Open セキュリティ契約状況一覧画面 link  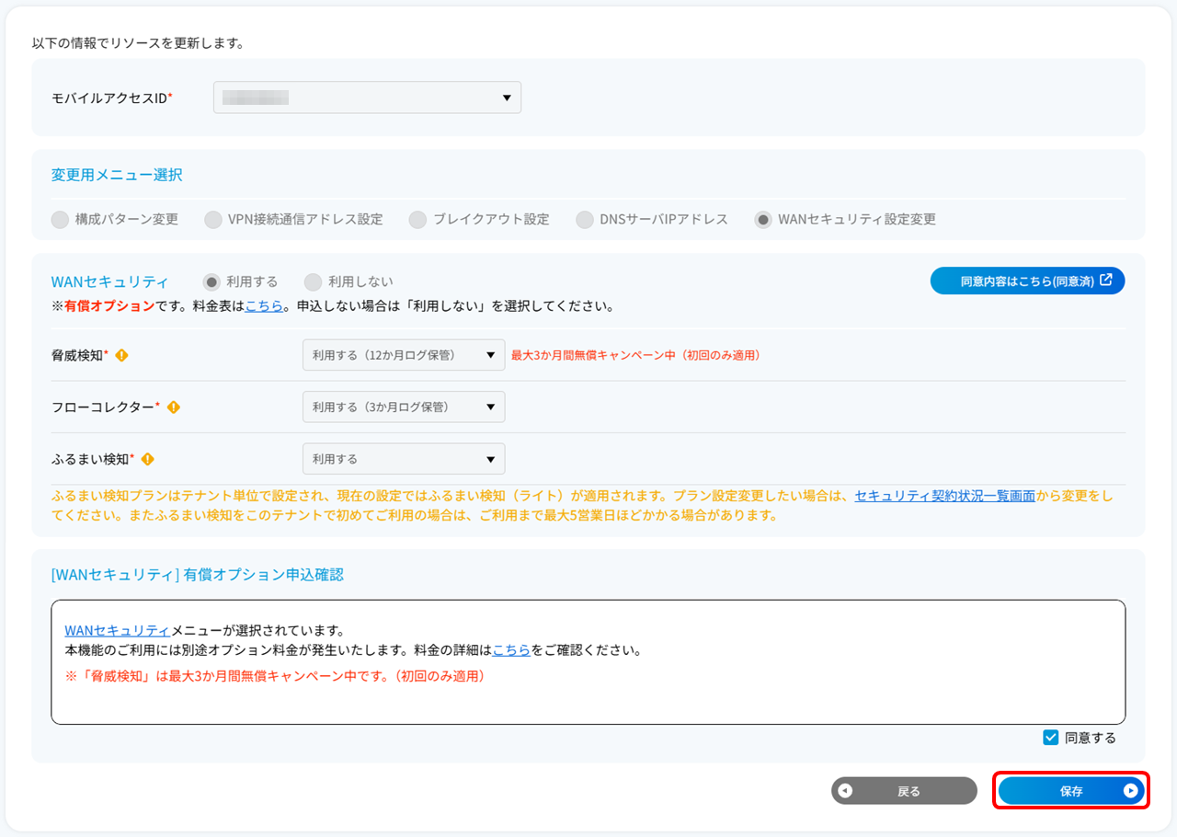945,496
